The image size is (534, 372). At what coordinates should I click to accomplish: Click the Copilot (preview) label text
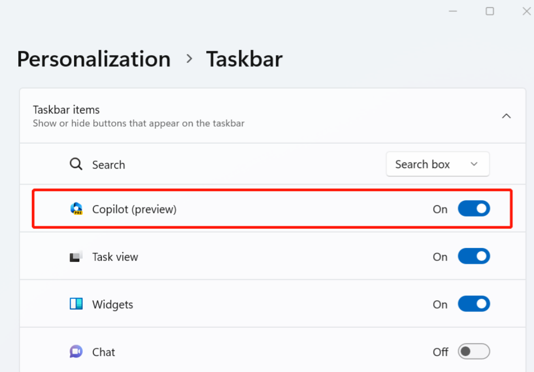click(x=134, y=209)
